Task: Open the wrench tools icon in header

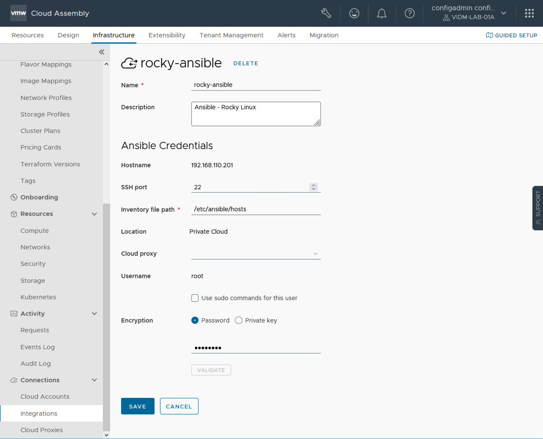Action: coord(326,13)
